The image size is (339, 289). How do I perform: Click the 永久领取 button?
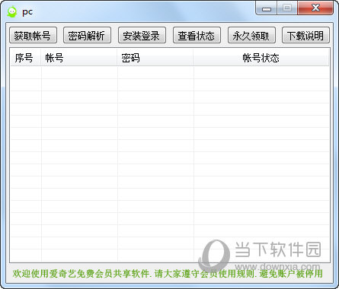pyautogui.click(x=251, y=35)
